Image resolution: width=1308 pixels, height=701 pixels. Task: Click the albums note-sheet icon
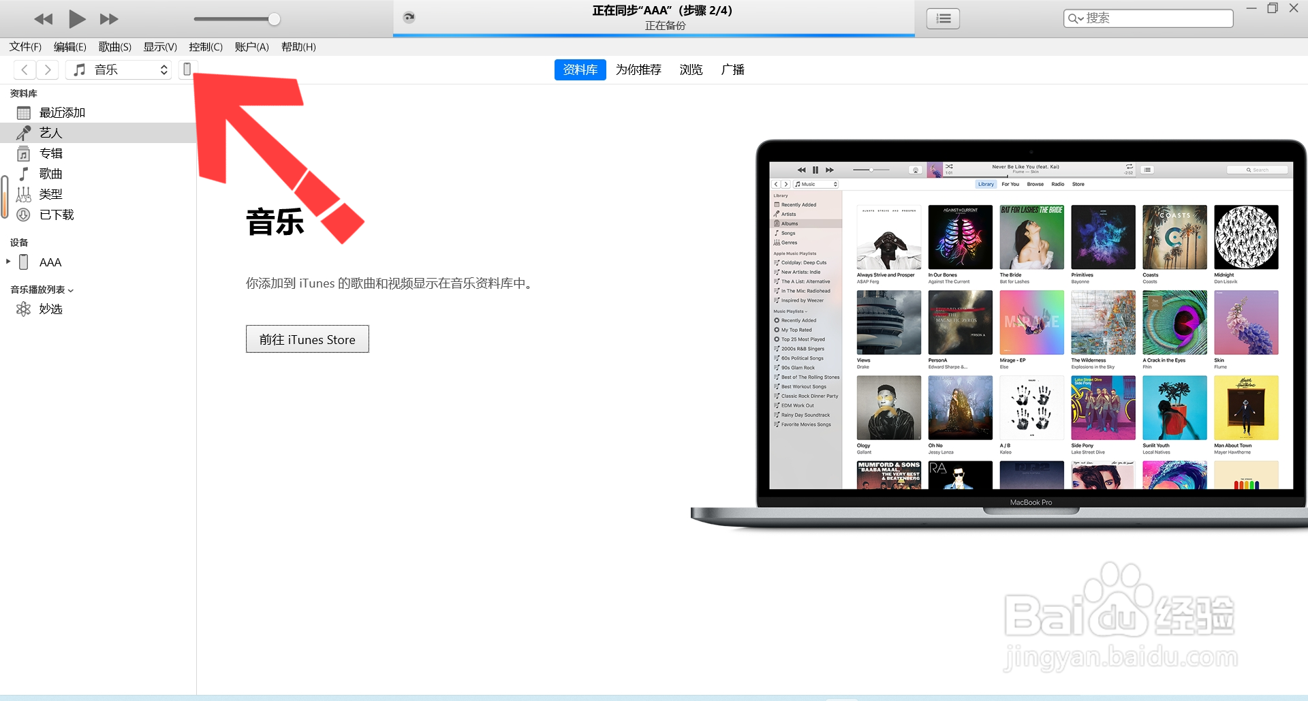pos(24,153)
